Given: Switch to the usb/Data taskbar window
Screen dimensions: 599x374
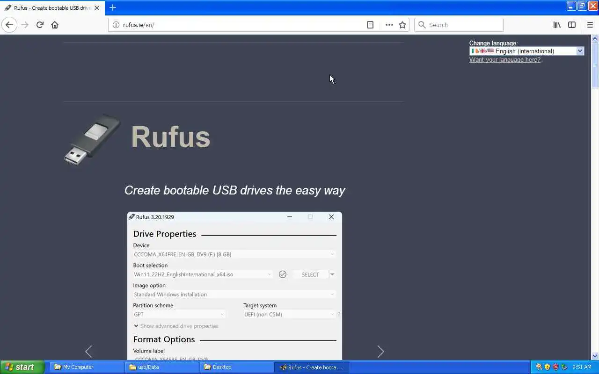Looking at the screenshot, I should coord(161,367).
